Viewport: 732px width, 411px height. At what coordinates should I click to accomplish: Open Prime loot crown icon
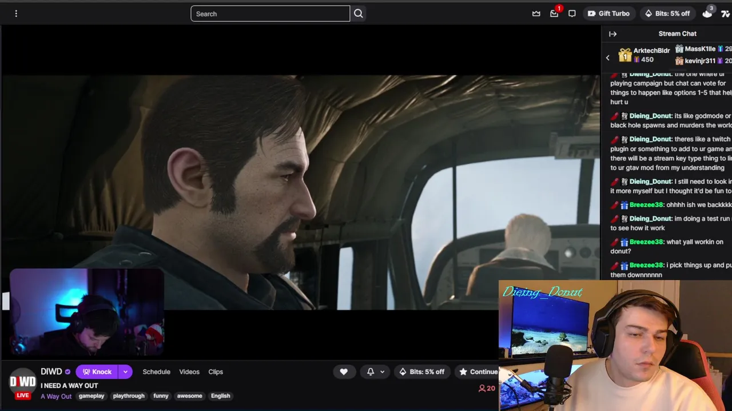536,14
